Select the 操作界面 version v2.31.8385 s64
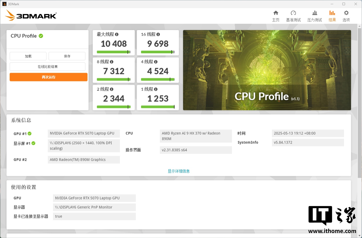 tap(196, 150)
